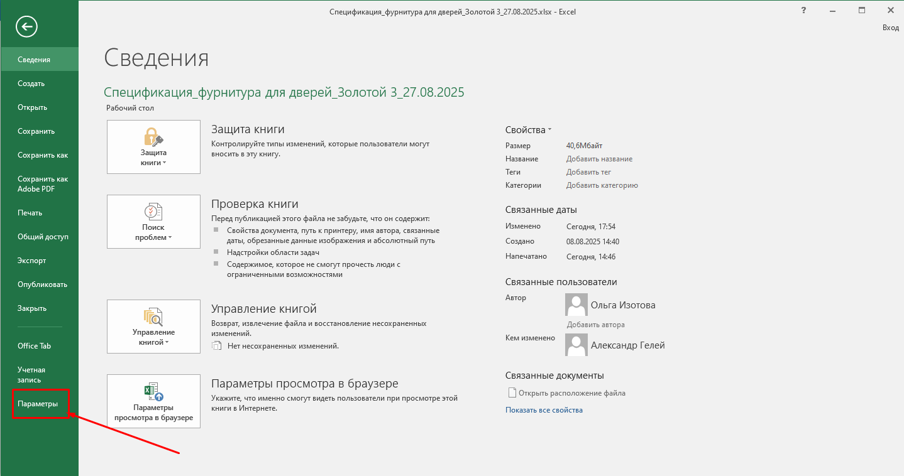Open the Protect Workbook (Защита книги) button
The image size is (904, 476).
coord(153,147)
